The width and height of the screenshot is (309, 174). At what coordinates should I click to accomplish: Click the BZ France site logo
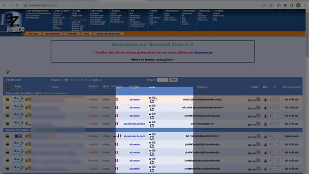point(13,22)
